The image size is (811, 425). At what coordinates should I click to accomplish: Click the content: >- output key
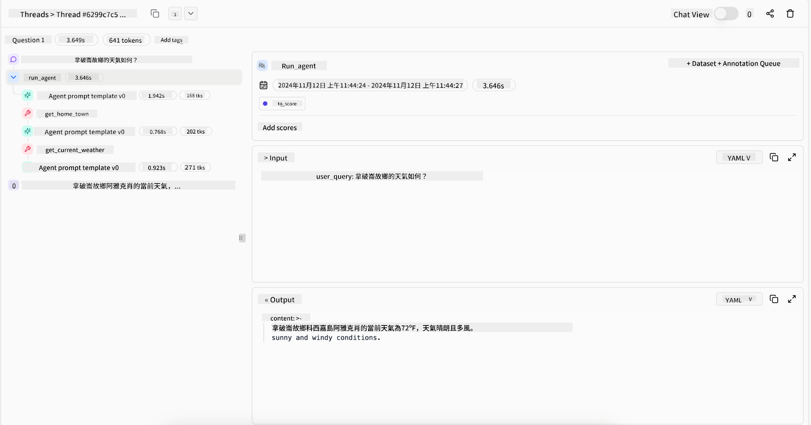pyautogui.click(x=286, y=318)
